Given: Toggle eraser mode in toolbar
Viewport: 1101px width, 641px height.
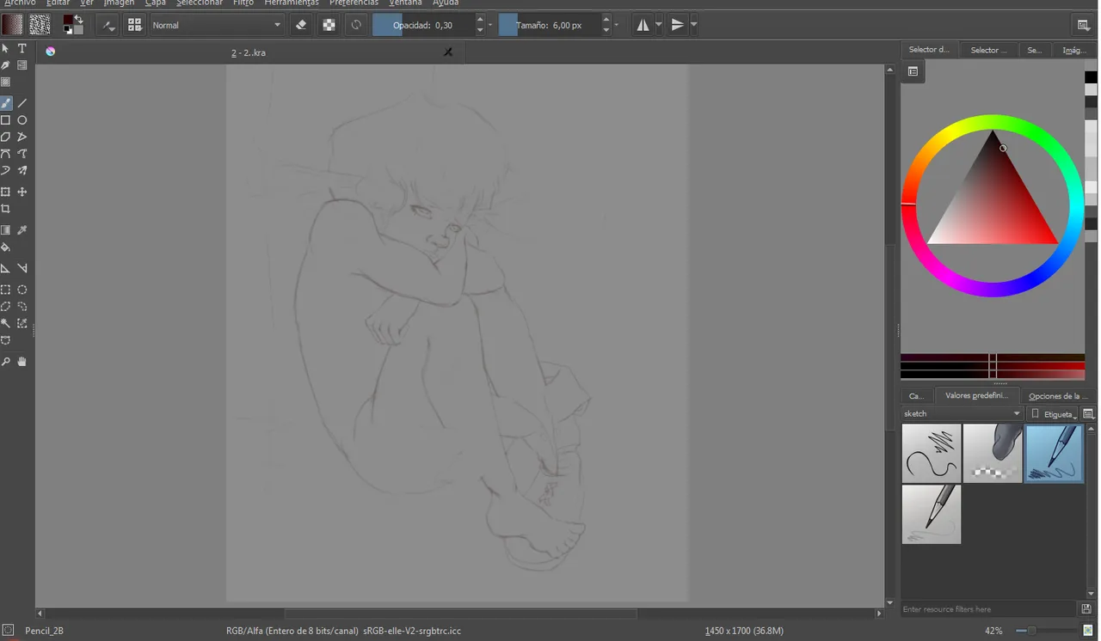Looking at the screenshot, I should tap(301, 25).
